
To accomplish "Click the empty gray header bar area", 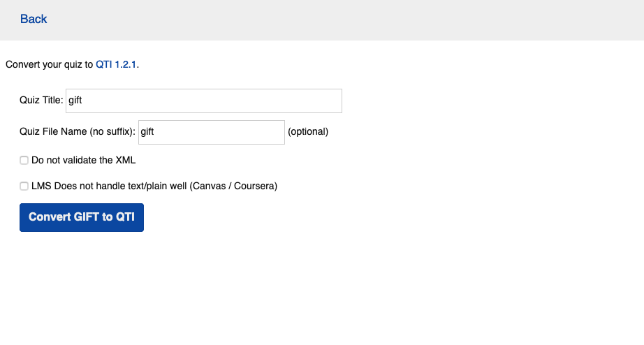I will [x=349, y=20].
